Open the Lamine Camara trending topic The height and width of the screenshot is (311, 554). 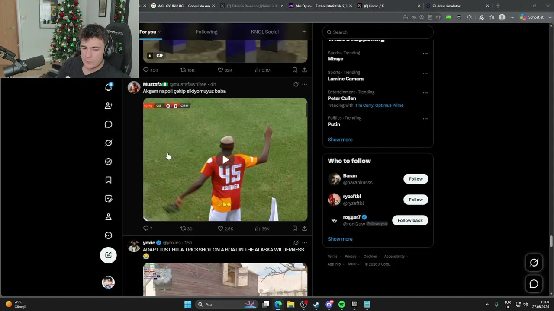[x=345, y=79]
